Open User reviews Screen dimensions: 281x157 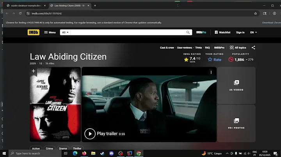(184, 48)
